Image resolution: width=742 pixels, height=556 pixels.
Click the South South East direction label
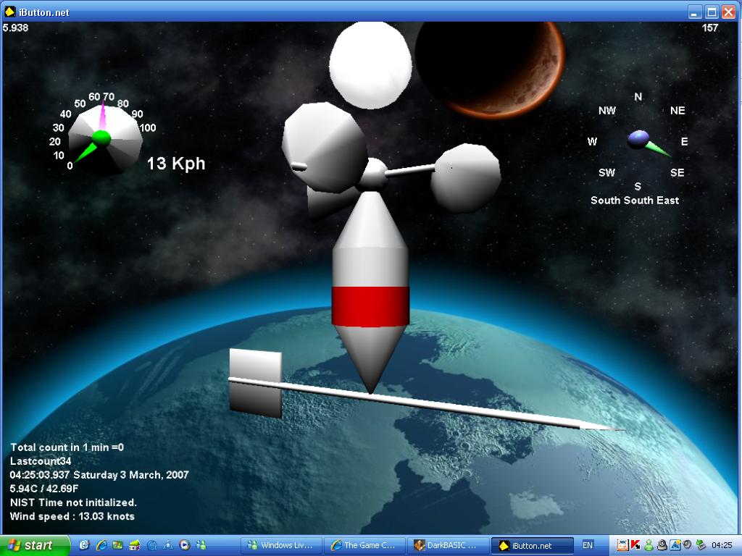coord(635,201)
